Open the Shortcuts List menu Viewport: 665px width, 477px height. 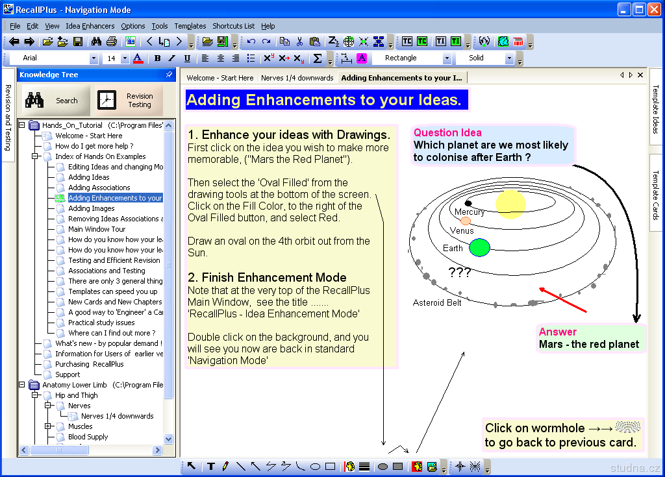pos(233,26)
